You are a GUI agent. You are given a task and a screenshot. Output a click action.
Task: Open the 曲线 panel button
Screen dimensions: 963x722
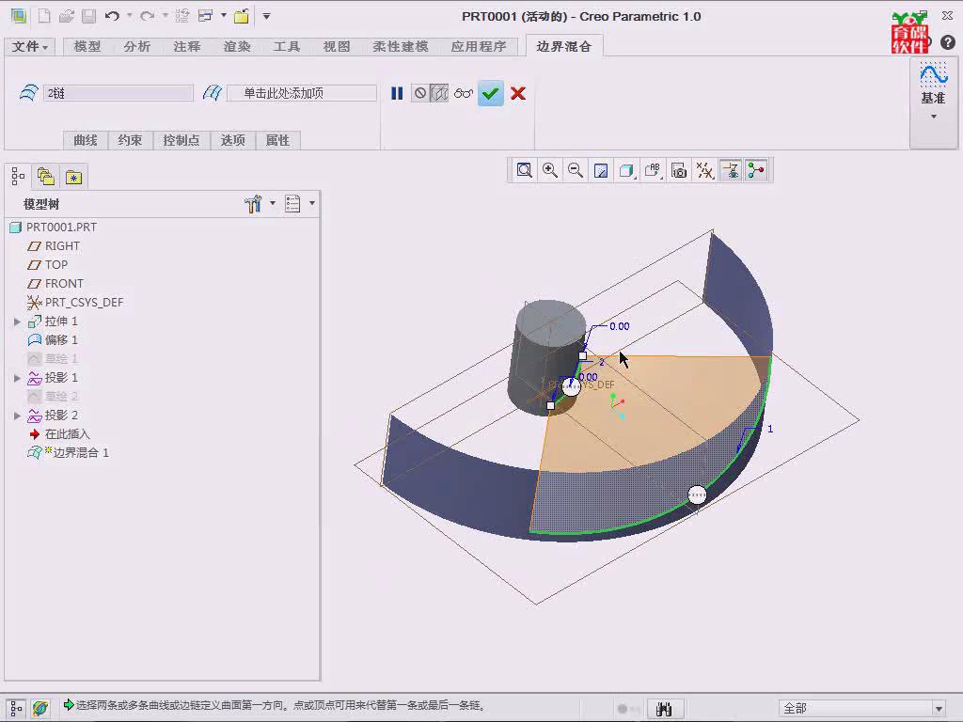pos(86,141)
